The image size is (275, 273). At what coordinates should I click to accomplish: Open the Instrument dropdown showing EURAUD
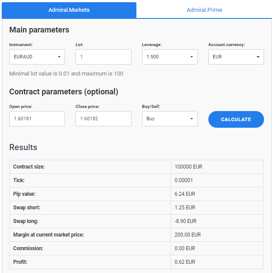tap(37, 57)
